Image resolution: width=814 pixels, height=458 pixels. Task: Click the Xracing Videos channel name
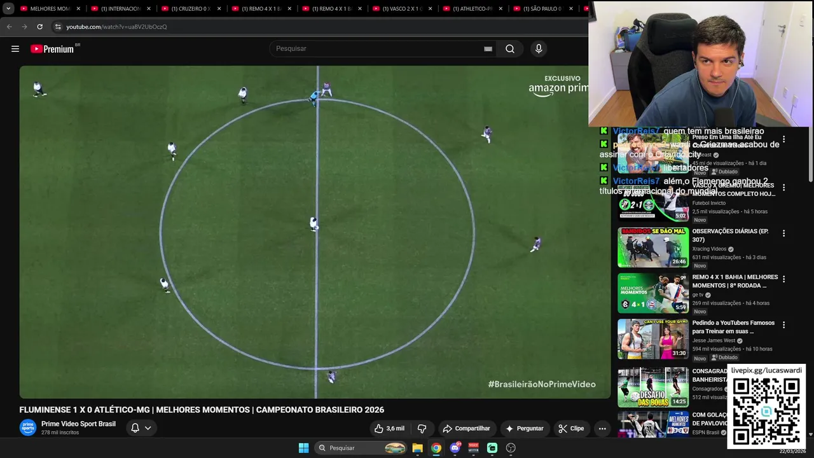(709, 249)
